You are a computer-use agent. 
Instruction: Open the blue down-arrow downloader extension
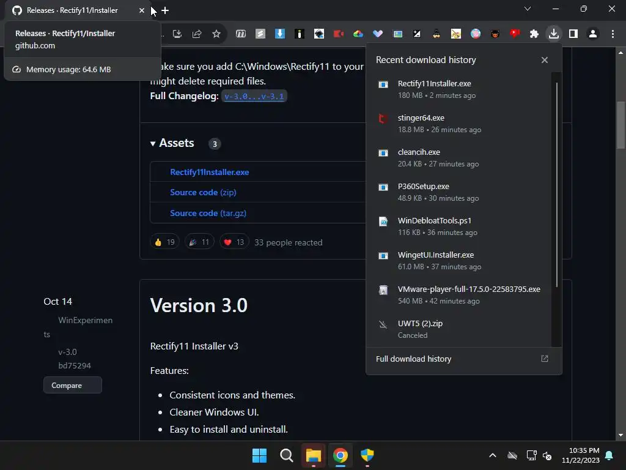pyautogui.click(x=280, y=34)
